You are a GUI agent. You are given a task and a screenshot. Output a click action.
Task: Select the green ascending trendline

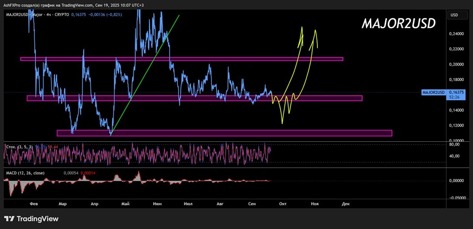(145, 75)
